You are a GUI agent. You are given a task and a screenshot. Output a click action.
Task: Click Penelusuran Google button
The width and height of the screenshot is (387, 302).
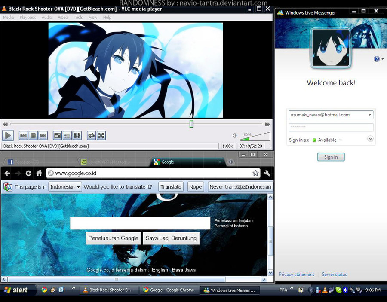point(113,238)
